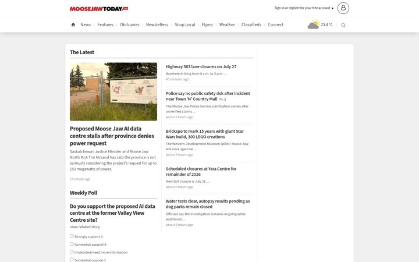Screen dimensions: 419x262
Task: Click the about 2 hours ago timestamp
Action: 179,117
